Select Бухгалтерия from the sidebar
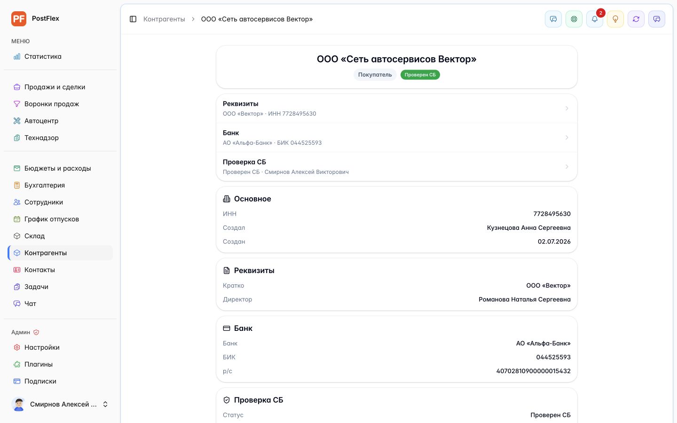 point(60,185)
